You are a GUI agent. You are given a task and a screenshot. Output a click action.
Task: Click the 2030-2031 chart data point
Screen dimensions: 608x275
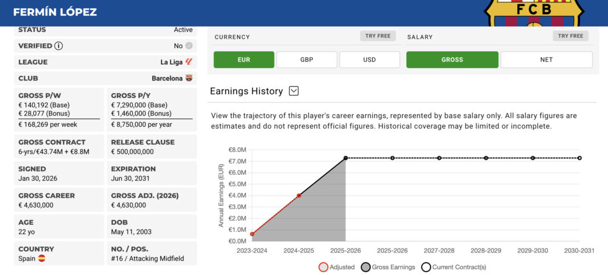[x=579, y=158]
